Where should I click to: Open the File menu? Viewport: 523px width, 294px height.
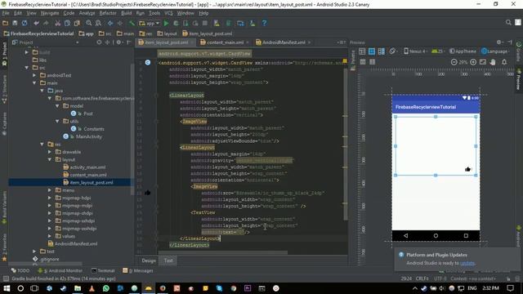(6, 13)
